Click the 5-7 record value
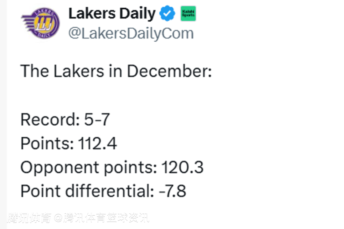344x229 pixels. [97, 120]
